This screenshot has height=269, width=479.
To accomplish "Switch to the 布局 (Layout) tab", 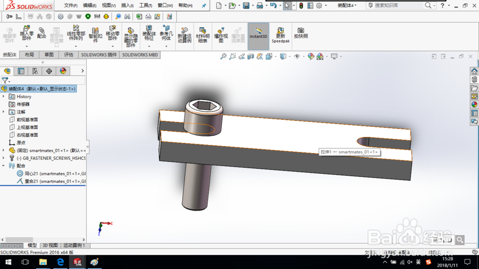I will (x=29, y=55).
